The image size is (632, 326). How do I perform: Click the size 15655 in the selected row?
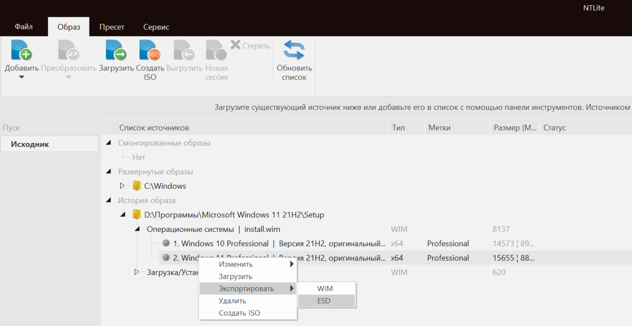503,258
